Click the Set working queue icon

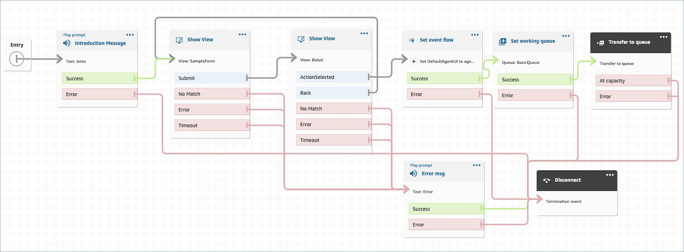[x=502, y=41]
